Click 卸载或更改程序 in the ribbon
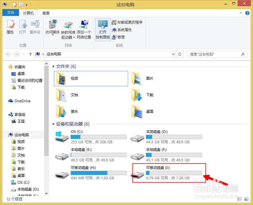Image resolution: width=253 pixels, height=205 pixels. (x=127, y=22)
